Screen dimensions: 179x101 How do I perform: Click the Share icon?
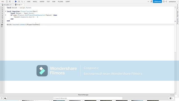[166, 1]
